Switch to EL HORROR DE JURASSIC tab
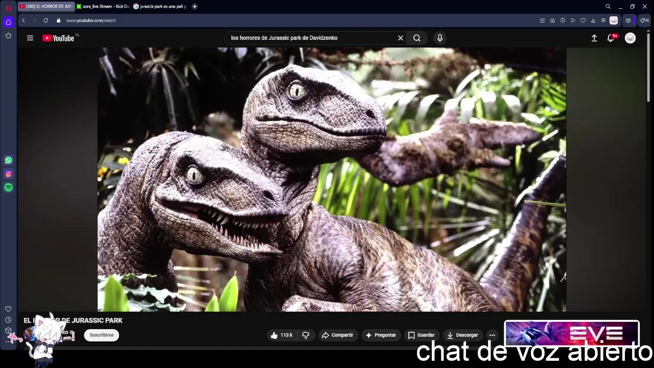Screen dimensions: 654x368 (46, 7)
